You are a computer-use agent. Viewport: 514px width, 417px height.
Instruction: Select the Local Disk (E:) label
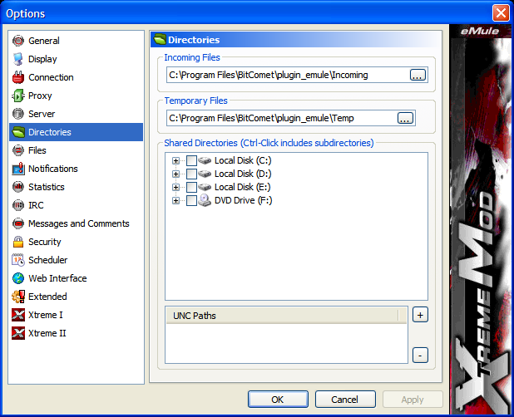coord(243,187)
